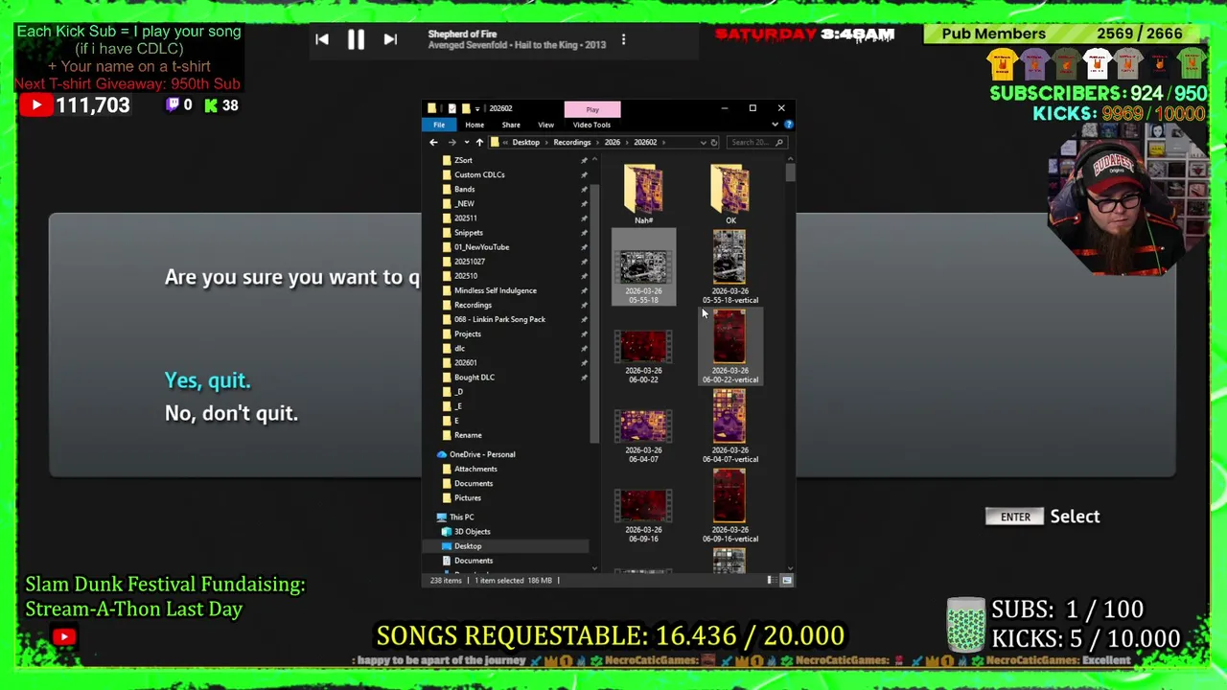Open ZSort in Quick access
Screen dimensions: 1227x690
coord(463,160)
